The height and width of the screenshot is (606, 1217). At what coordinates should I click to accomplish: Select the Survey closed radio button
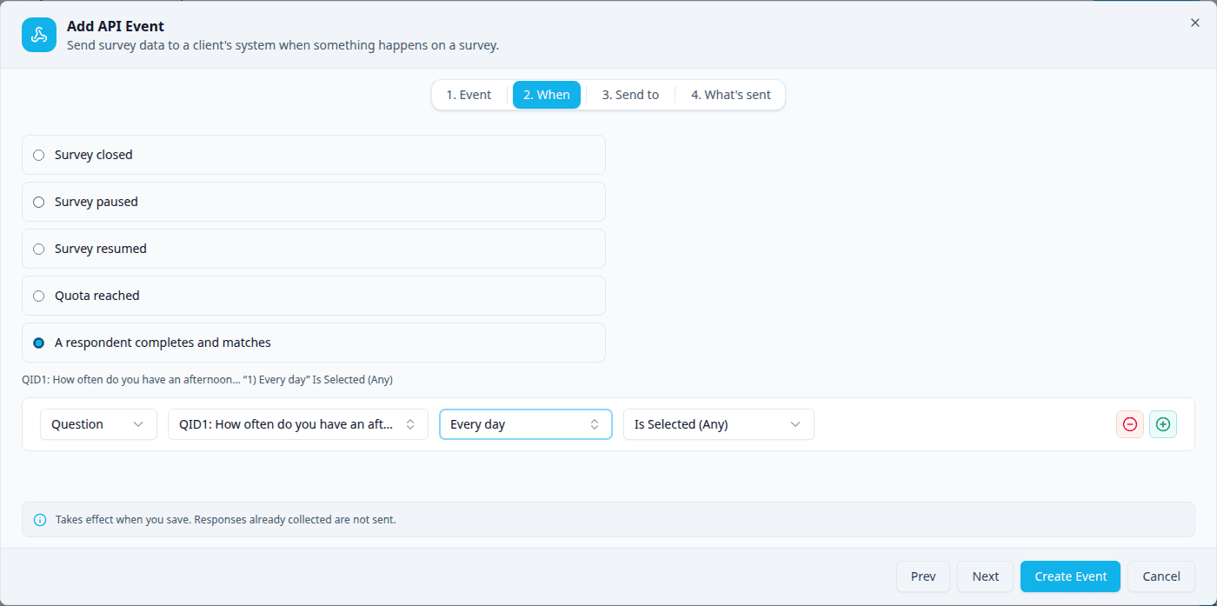[x=38, y=155]
